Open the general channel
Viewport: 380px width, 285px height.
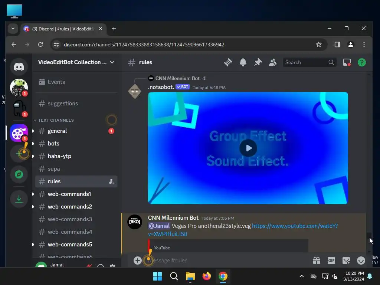tap(76, 131)
